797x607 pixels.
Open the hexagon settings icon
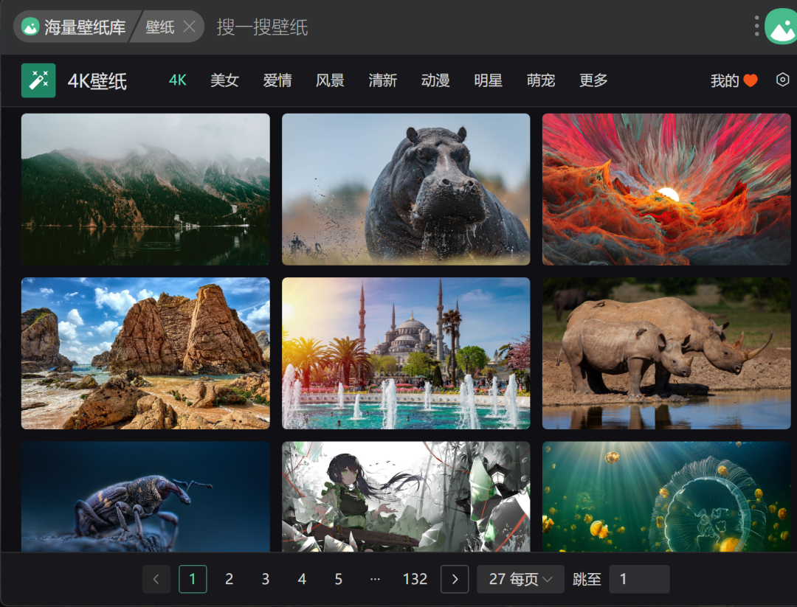click(x=783, y=80)
